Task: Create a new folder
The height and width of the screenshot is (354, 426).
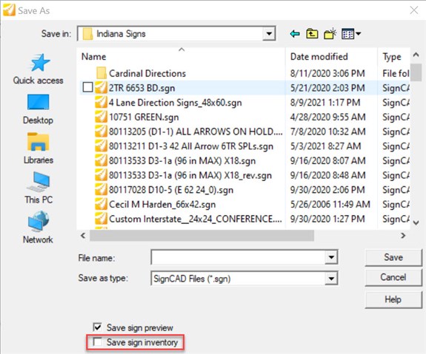Action: (x=330, y=34)
